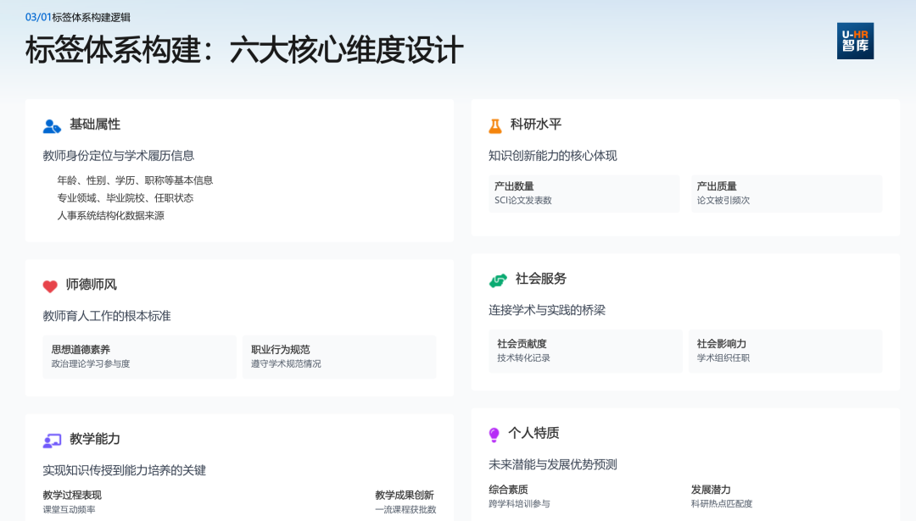Viewport: 916px width, 521px height.
Task: Click the 社会服务 handshake icon
Action: click(x=498, y=280)
